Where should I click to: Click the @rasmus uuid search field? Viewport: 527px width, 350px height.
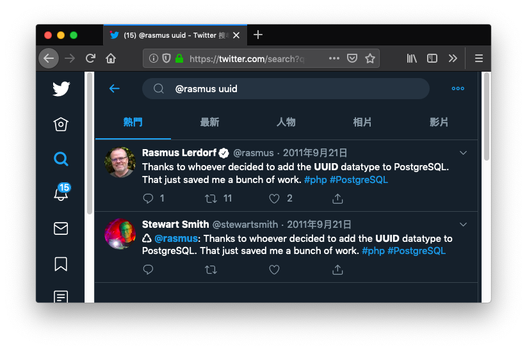tap(286, 89)
